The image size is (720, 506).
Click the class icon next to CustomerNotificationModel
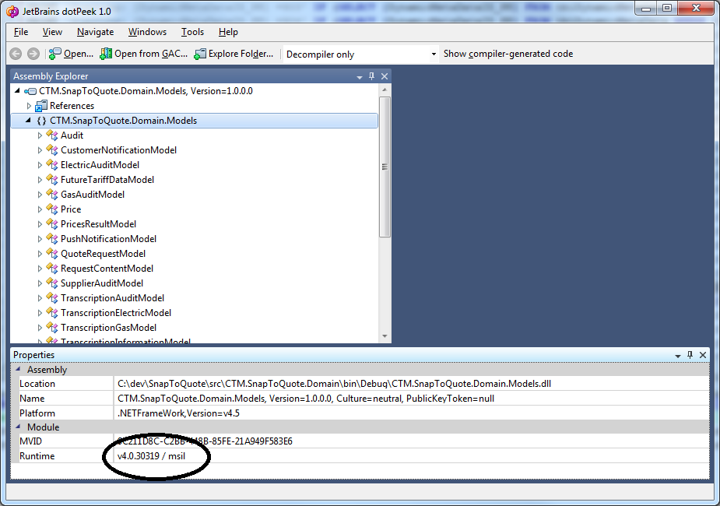point(52,150)
